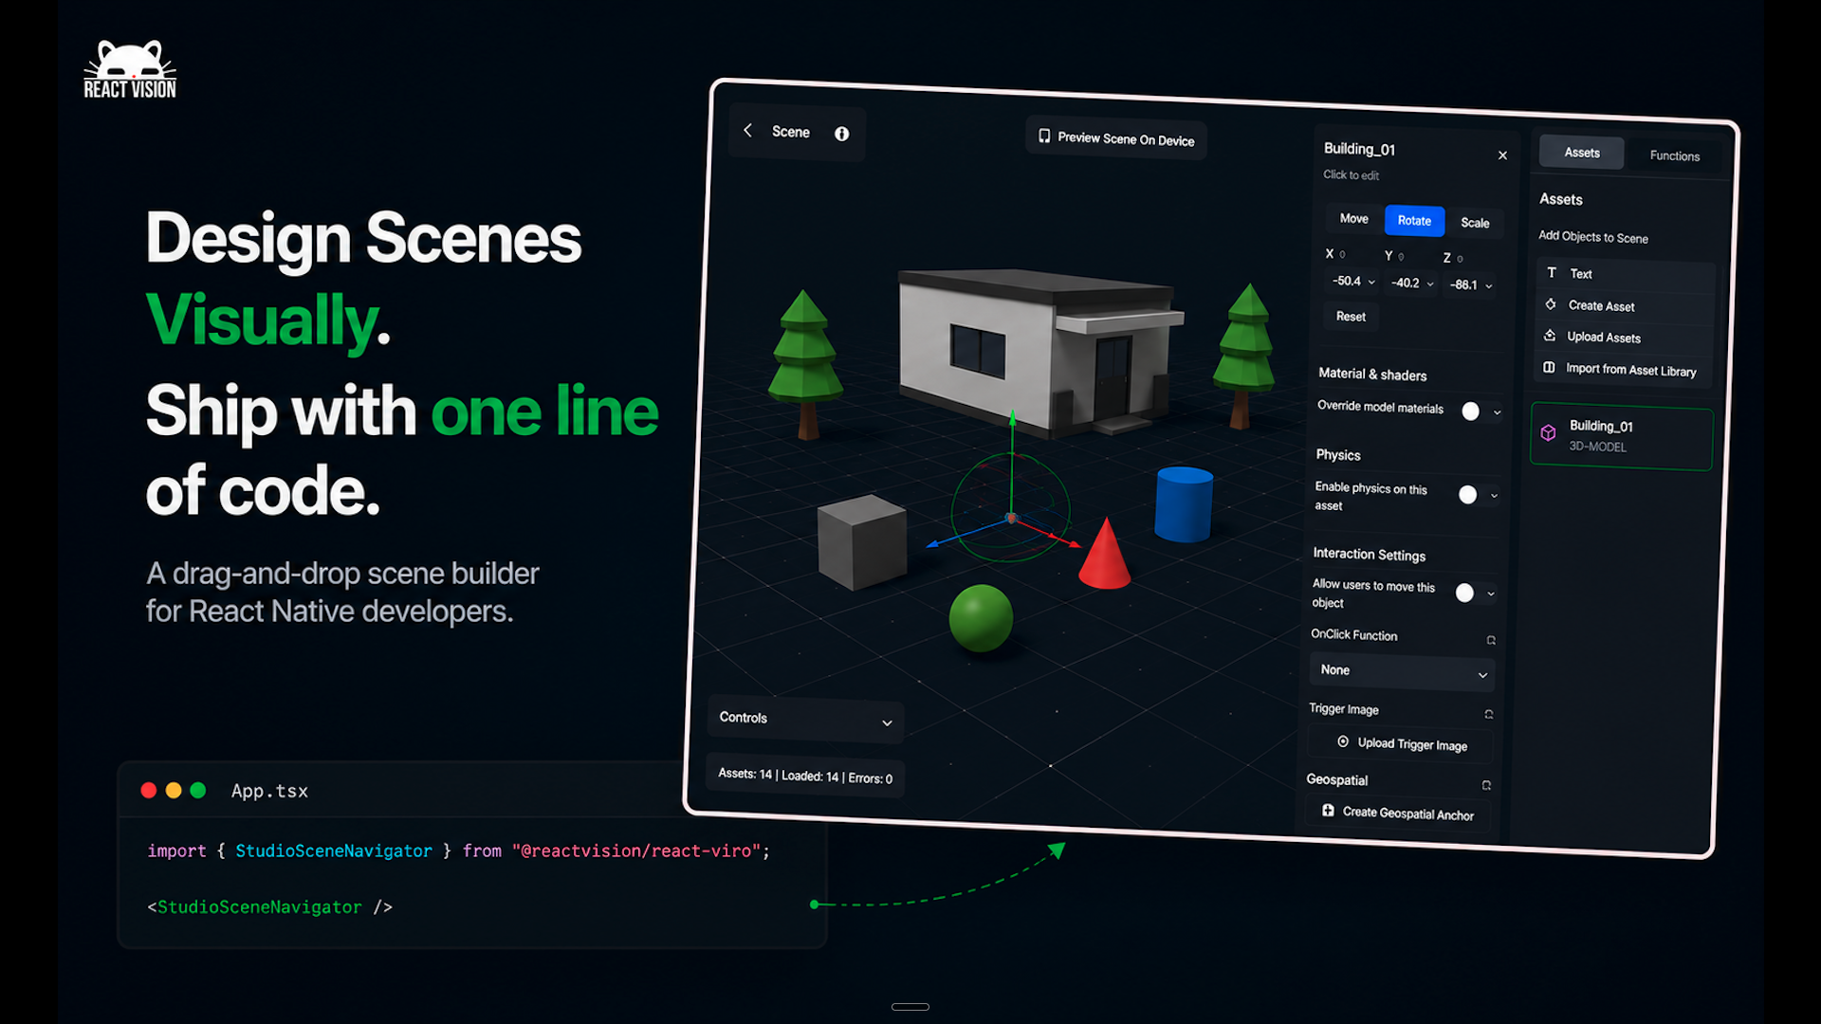Click the back arrow next to Scene

(x=747, y=131)
